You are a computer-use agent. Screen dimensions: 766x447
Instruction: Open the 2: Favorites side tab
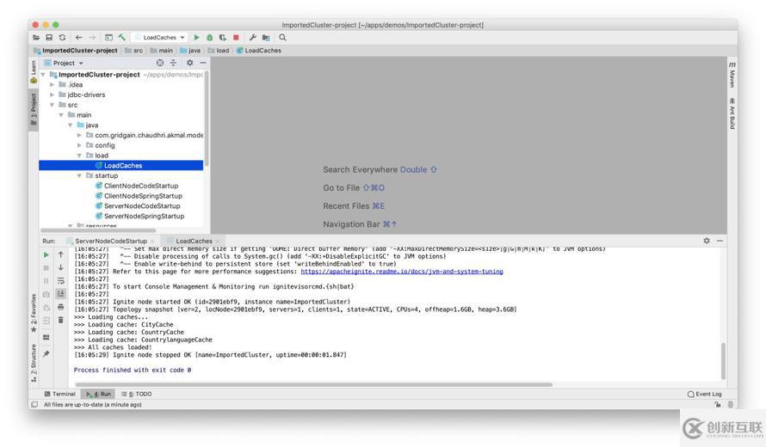click(x=34, y=313)
